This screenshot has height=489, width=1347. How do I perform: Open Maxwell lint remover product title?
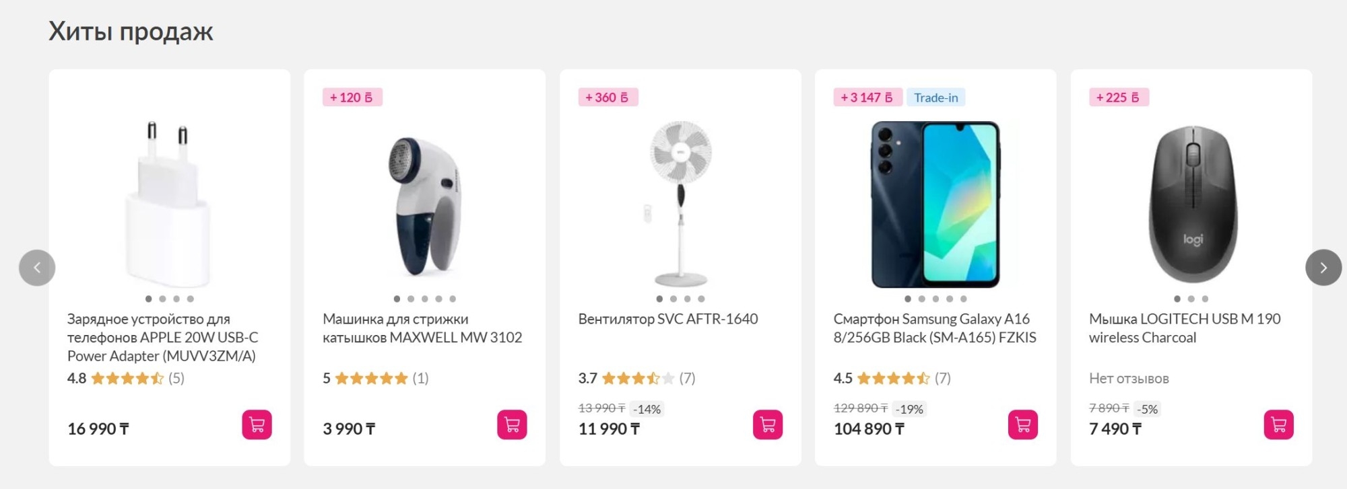coord(422,328)
